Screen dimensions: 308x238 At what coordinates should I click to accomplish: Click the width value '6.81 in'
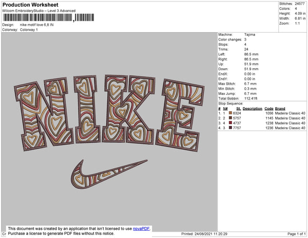(x=300, y=18)
